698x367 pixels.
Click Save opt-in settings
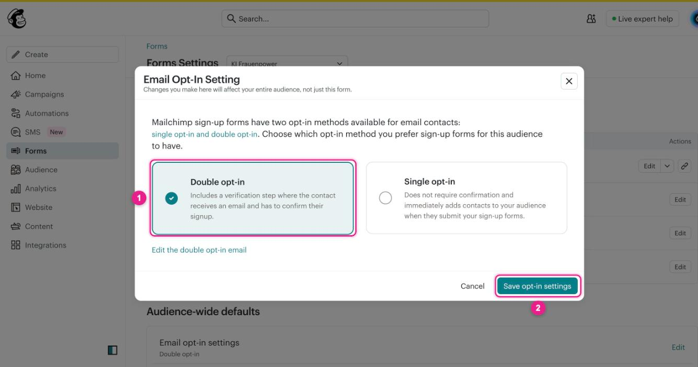[537, 286]
